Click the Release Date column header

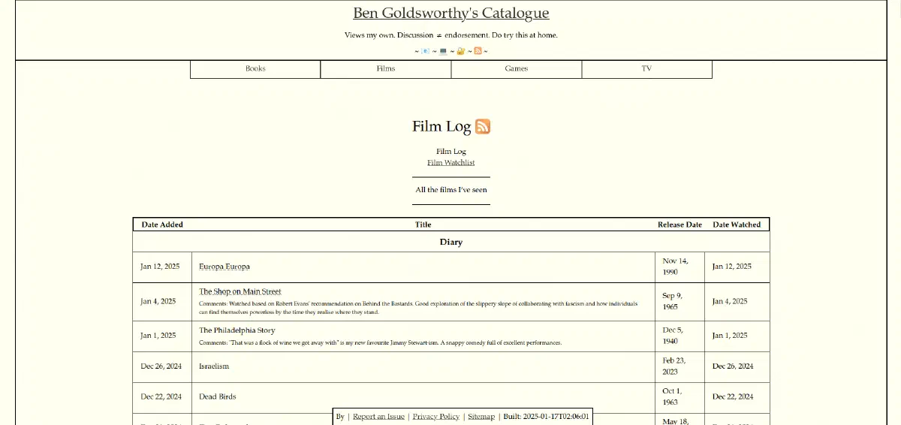[x=680, y=225]
